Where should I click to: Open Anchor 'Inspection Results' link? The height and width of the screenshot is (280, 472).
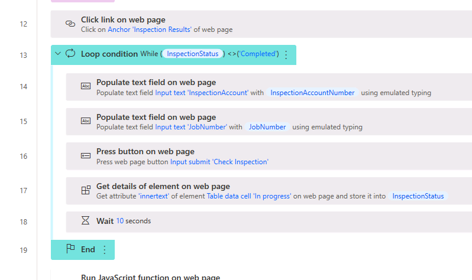[x=150, y=30]
